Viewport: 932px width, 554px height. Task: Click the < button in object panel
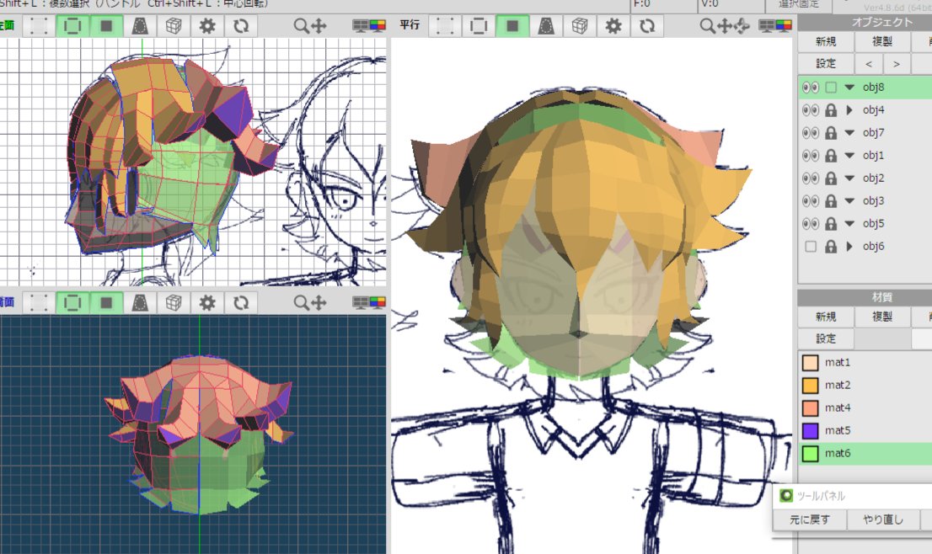pos(869,63)
